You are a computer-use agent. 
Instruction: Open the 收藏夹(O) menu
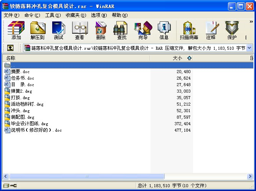[x=76, y=15]
